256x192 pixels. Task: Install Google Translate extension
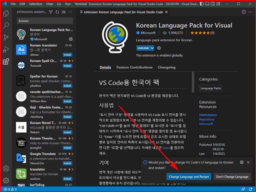pos(67,163)
